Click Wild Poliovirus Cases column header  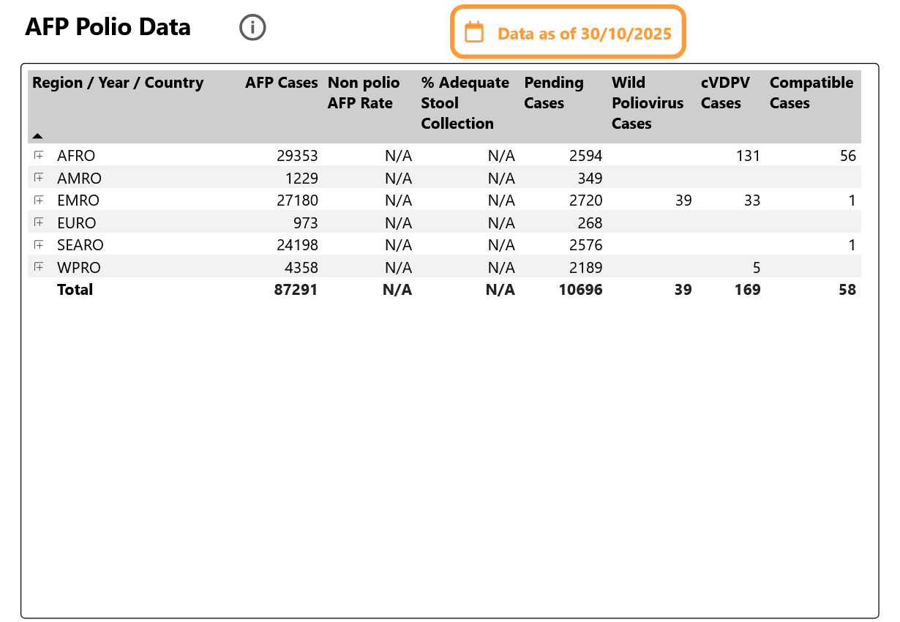647,103
